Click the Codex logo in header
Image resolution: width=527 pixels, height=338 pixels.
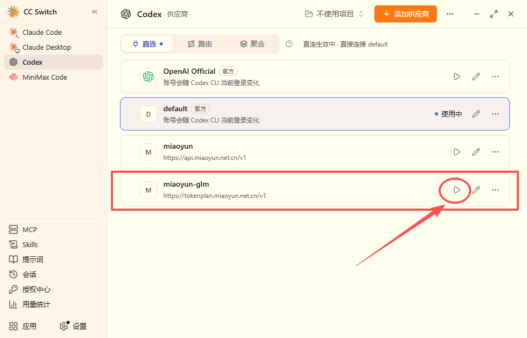pos(126,14)
